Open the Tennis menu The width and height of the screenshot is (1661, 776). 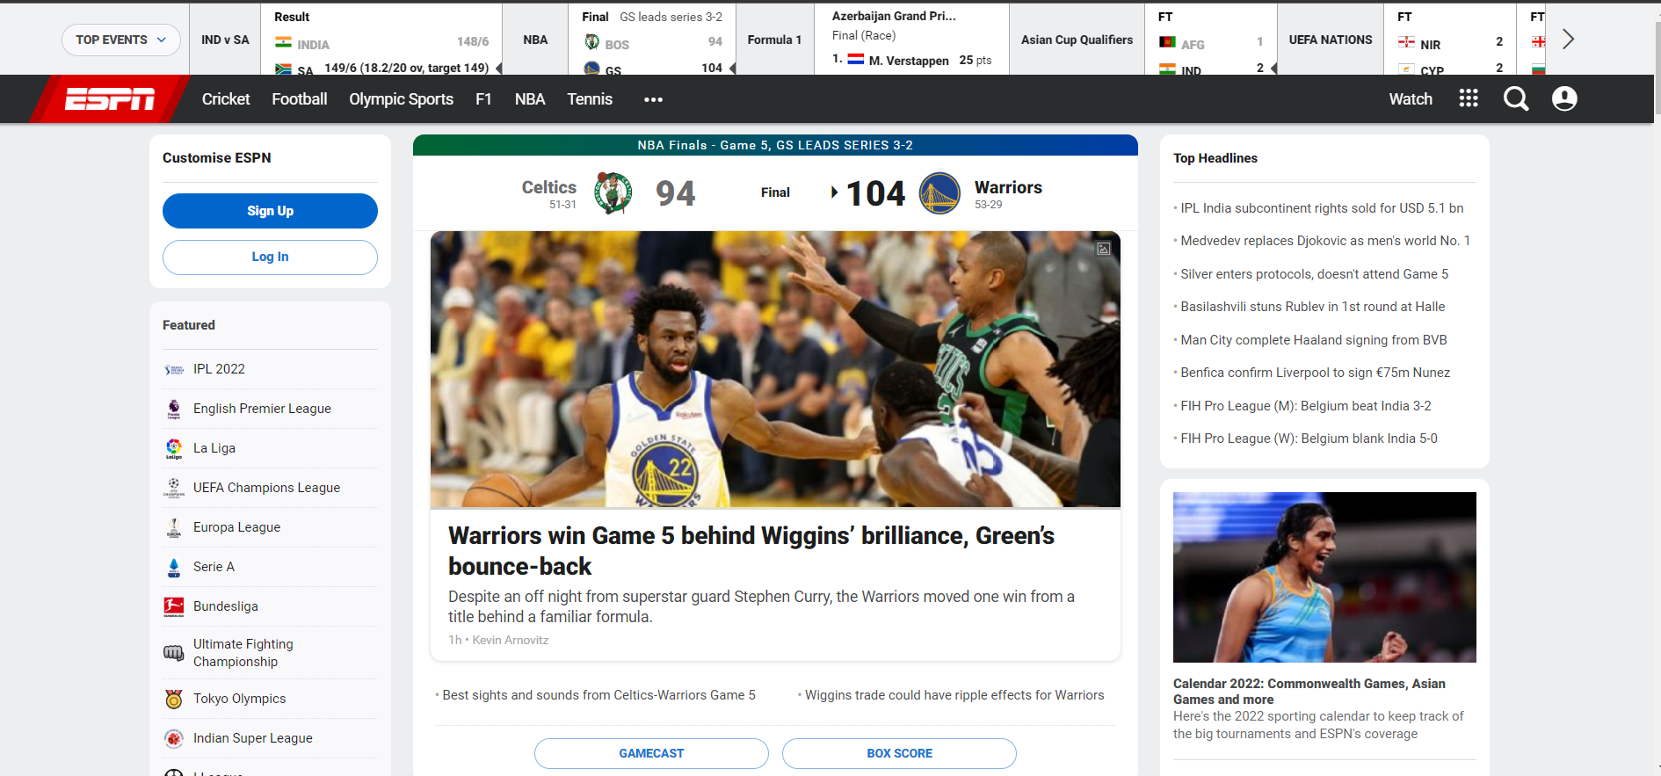(x=590, y=99)
